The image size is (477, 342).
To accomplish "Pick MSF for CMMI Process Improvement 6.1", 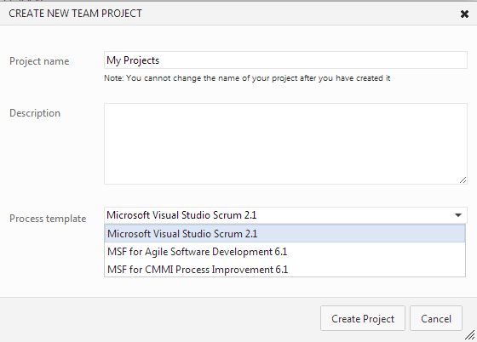I will 284,270.
